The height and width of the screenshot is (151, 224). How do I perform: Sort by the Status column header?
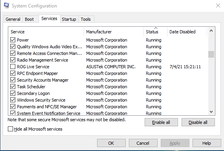coord(156,32)
